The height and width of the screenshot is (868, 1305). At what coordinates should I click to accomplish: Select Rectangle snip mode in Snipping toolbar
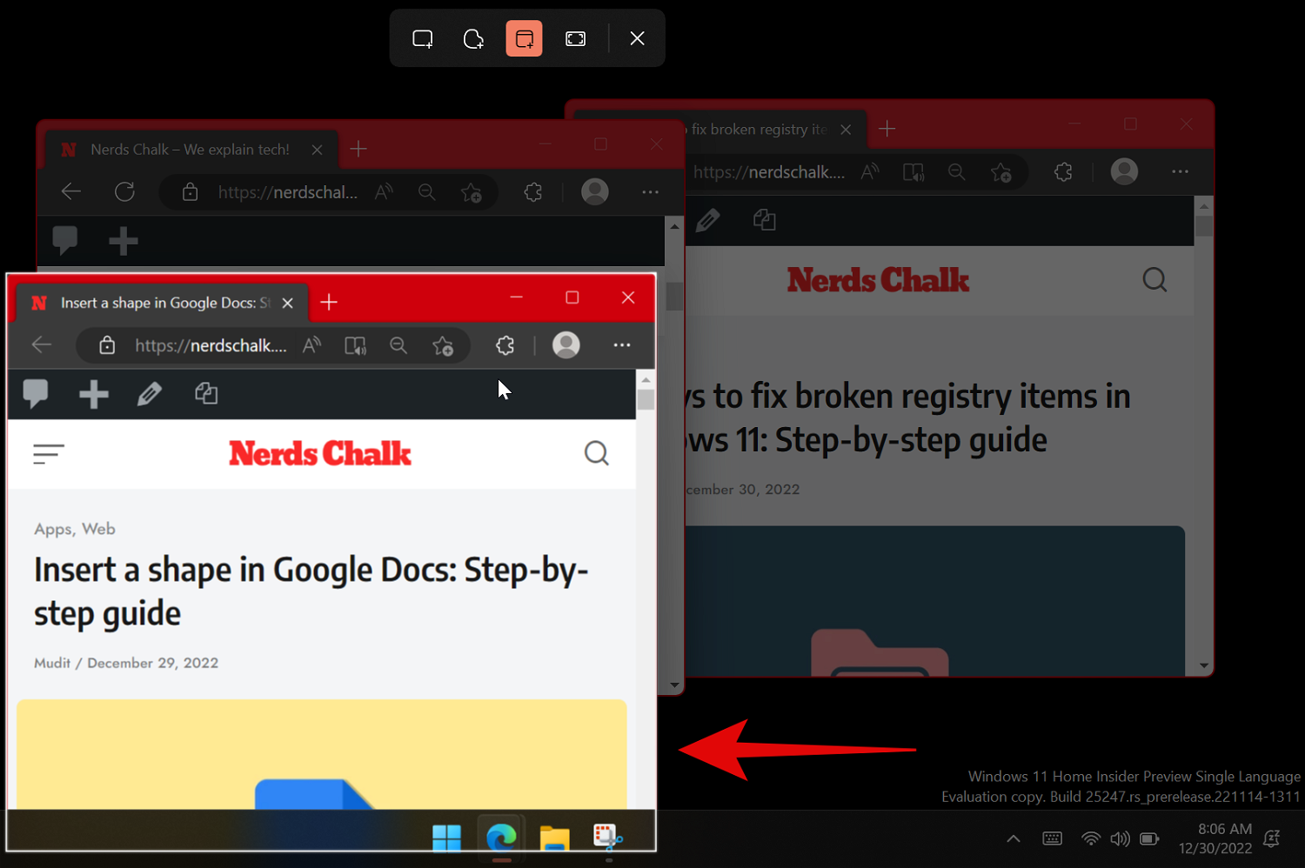pos(423,38)
